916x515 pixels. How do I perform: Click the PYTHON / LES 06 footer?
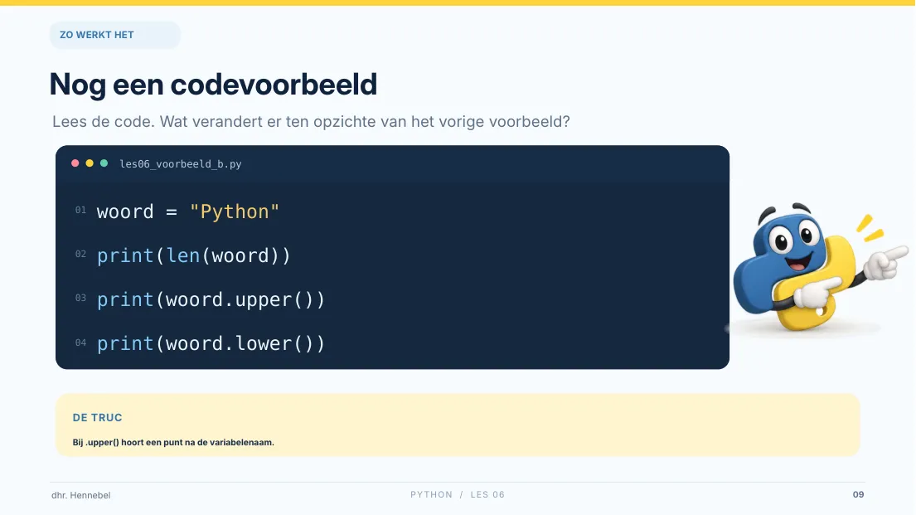pyautogui.click(x=458, y=494)
